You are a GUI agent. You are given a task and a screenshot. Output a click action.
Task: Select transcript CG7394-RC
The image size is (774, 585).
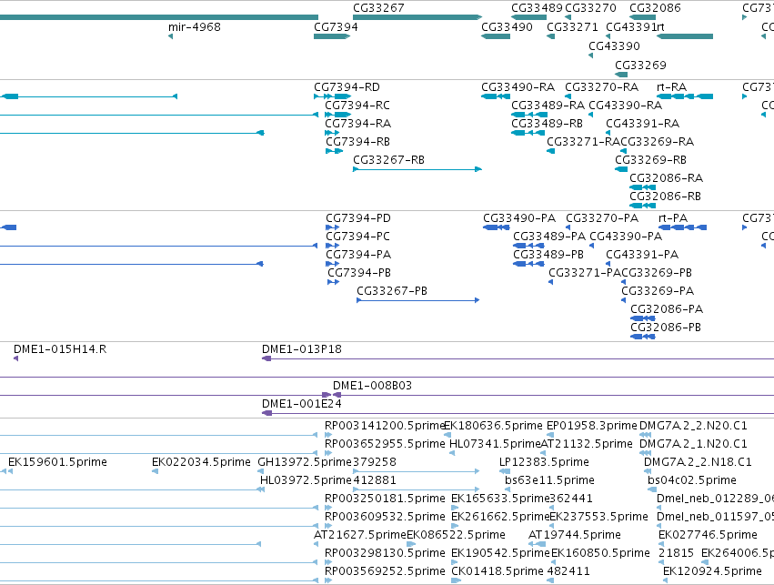pos(357,106)
